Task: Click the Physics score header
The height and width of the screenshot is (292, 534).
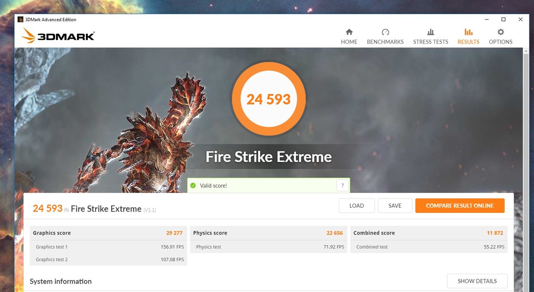Action: click(269, 233)
